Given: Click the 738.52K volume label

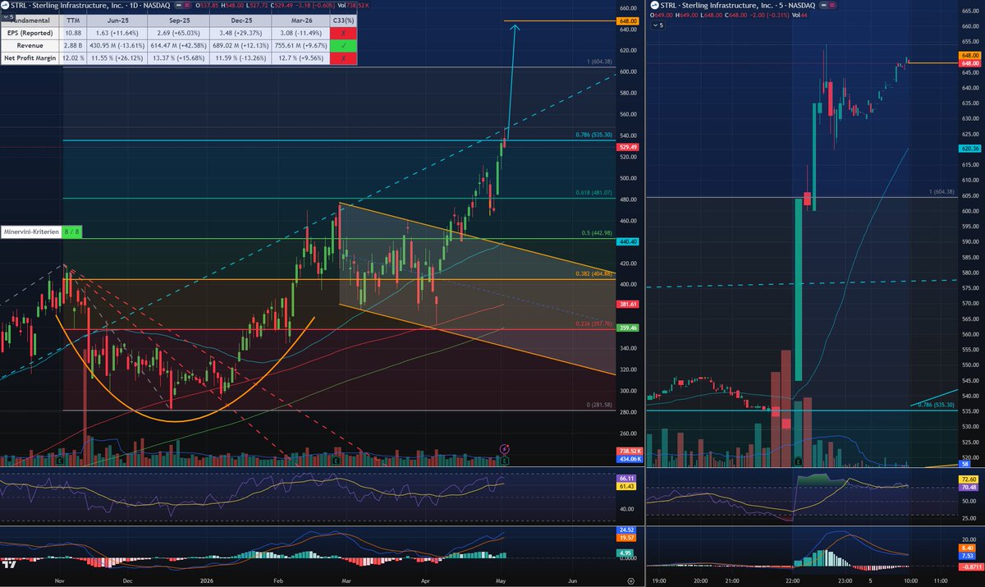Looking at the screenshot, I should [628, 452].
